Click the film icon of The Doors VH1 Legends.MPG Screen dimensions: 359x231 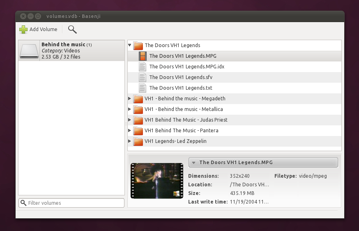pyautogui.click(x=143, y=56)
